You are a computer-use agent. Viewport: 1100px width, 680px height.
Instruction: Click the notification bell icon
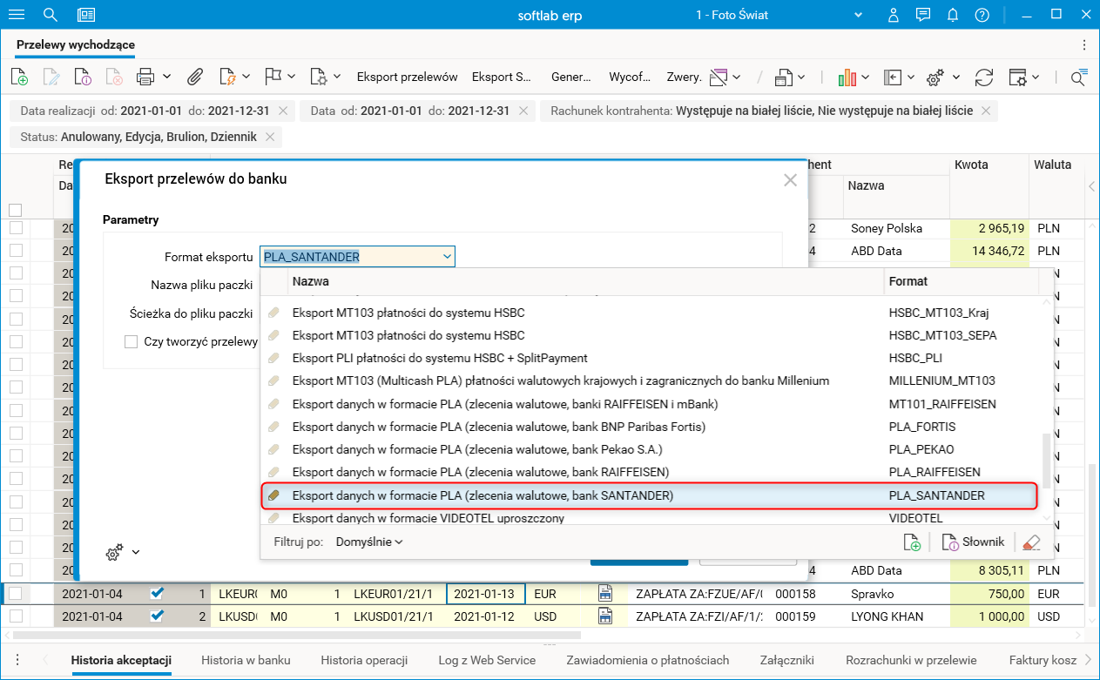point(953,15)
